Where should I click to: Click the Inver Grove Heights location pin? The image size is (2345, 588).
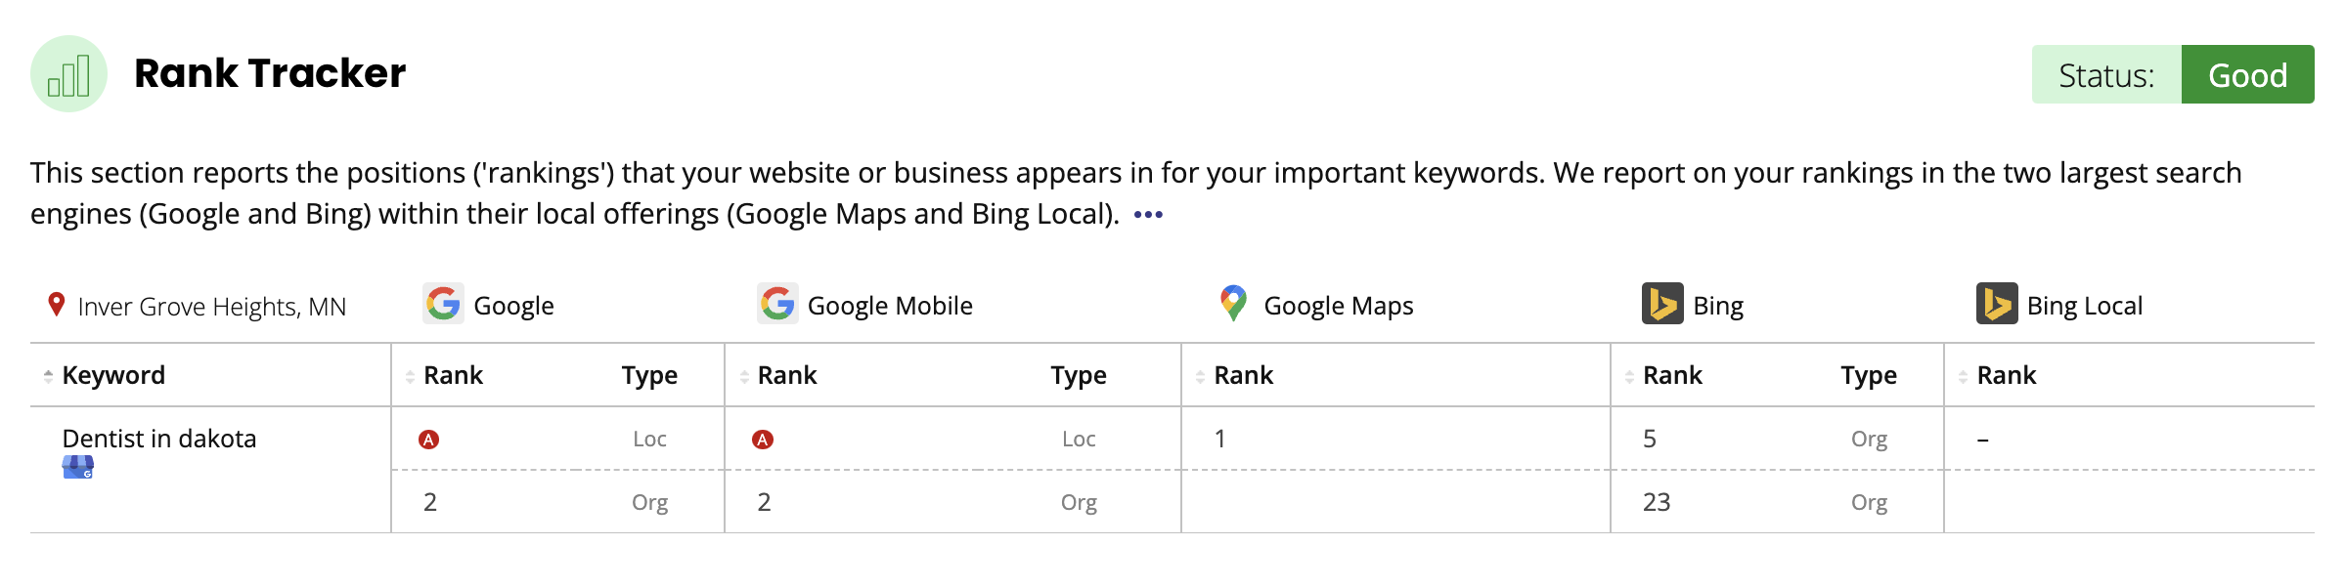click(57, 305)
